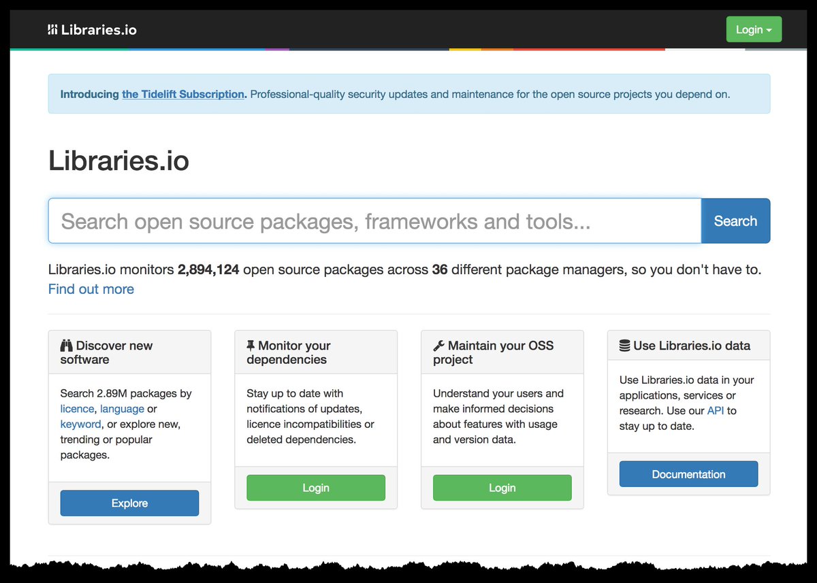Viewport: 817px width, 583px height.
Task: Click the binoculars icon beside Discover new software
Action: click(66, 346)
